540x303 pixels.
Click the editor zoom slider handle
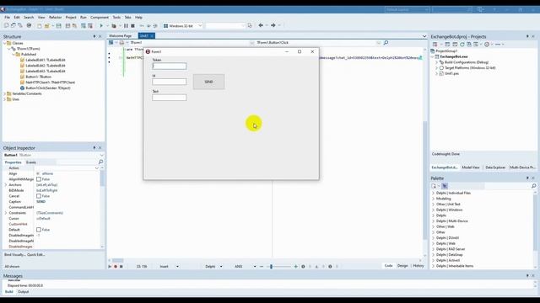pyautogui.click(x=271, y=266)
